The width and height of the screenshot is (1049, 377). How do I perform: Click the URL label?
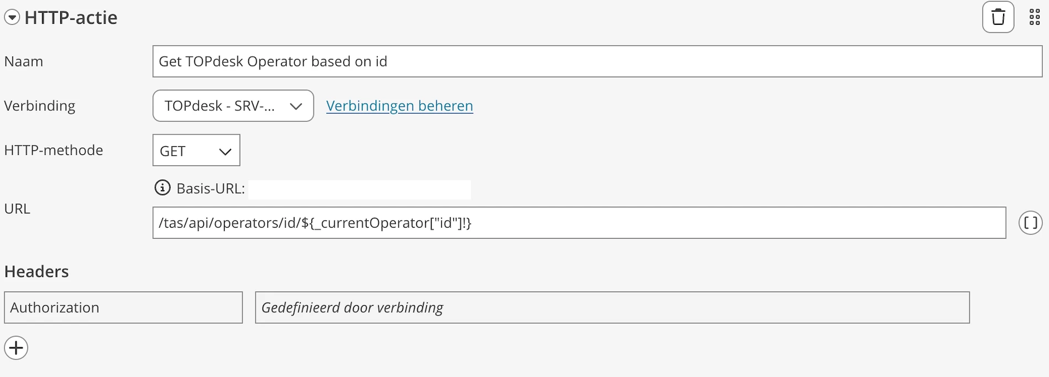tap(17, 208)
